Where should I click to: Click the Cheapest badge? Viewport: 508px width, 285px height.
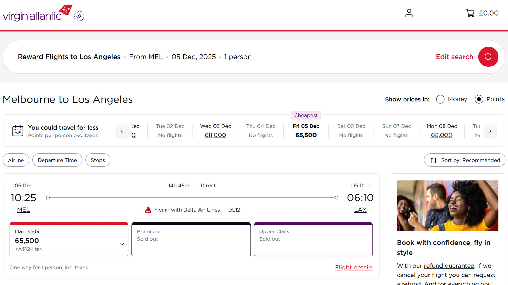coord(306,115)
